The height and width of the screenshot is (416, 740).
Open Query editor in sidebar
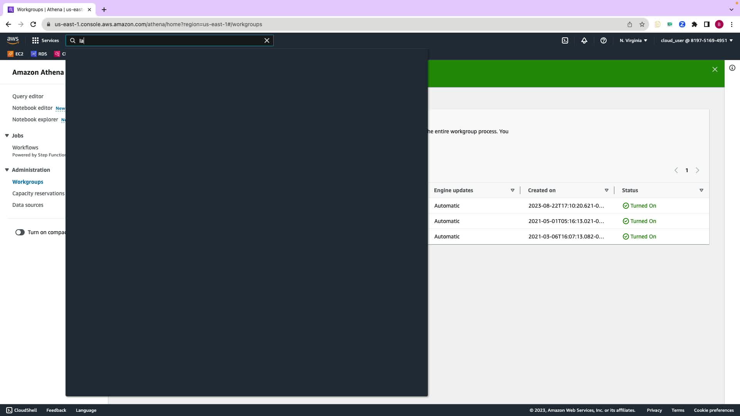pos(28,96)
